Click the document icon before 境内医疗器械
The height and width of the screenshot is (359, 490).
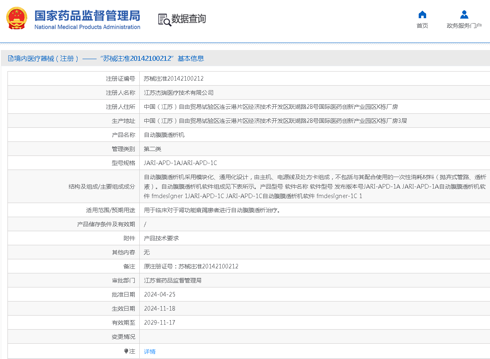click(x=11, y=59)
